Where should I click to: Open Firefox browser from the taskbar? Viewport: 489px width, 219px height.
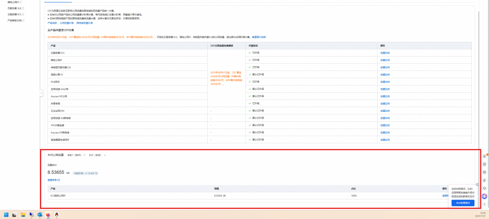tap(48, 215)
